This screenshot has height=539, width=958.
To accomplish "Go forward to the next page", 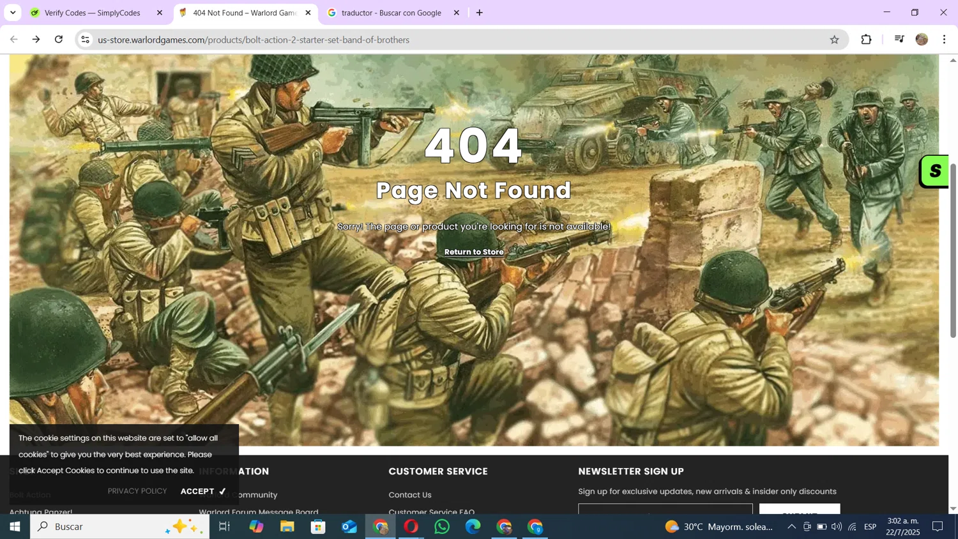I will click(36, 40).
